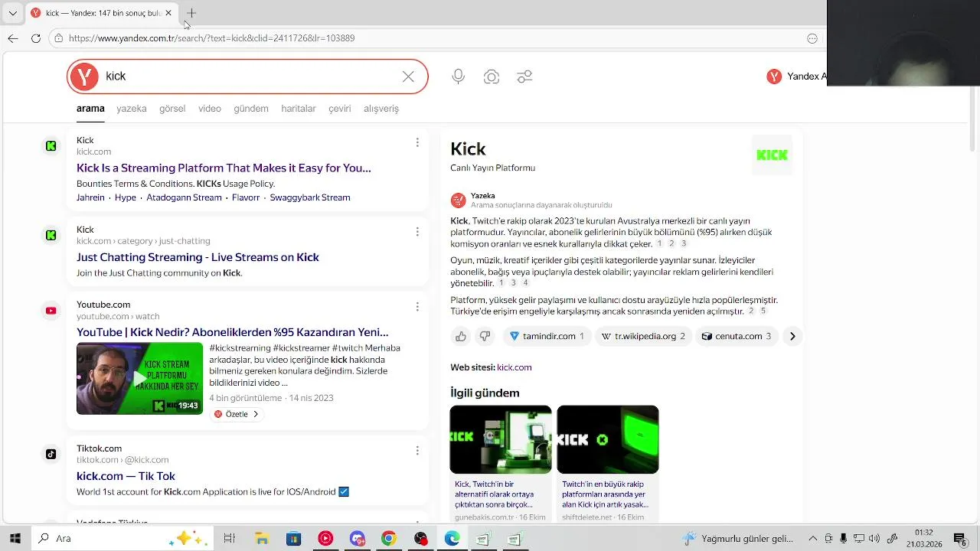Open Microsoft Edge from taskbar
This screenshot has height=551, width=980.
click(x=452, y=539)
